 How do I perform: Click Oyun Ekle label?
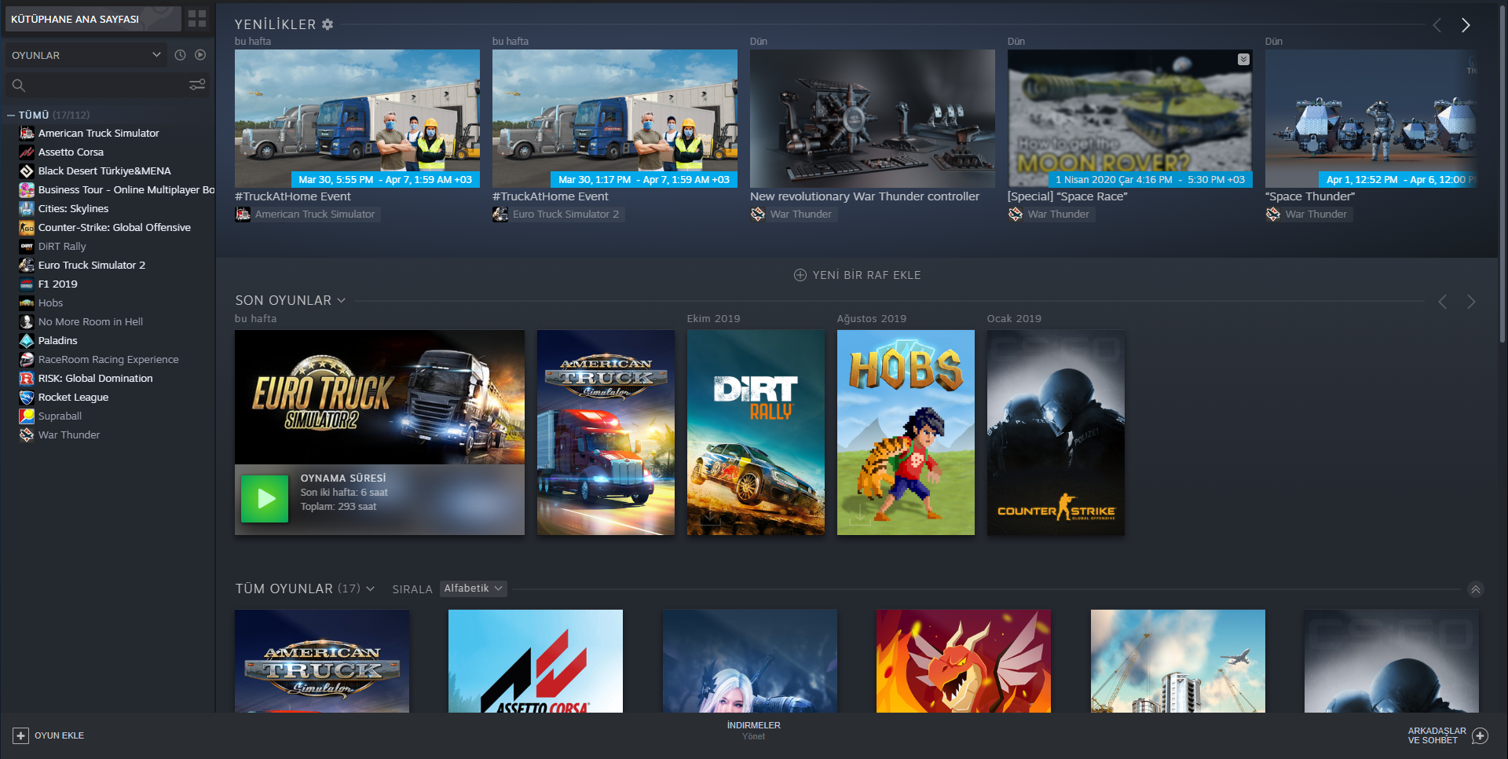tap(59, 735)
